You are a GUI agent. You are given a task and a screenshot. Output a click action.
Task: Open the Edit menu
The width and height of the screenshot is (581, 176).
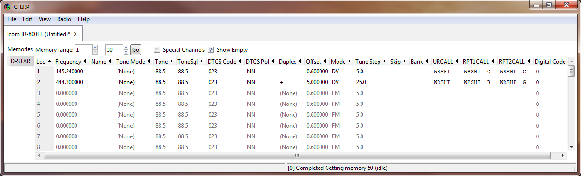point(27,19)
